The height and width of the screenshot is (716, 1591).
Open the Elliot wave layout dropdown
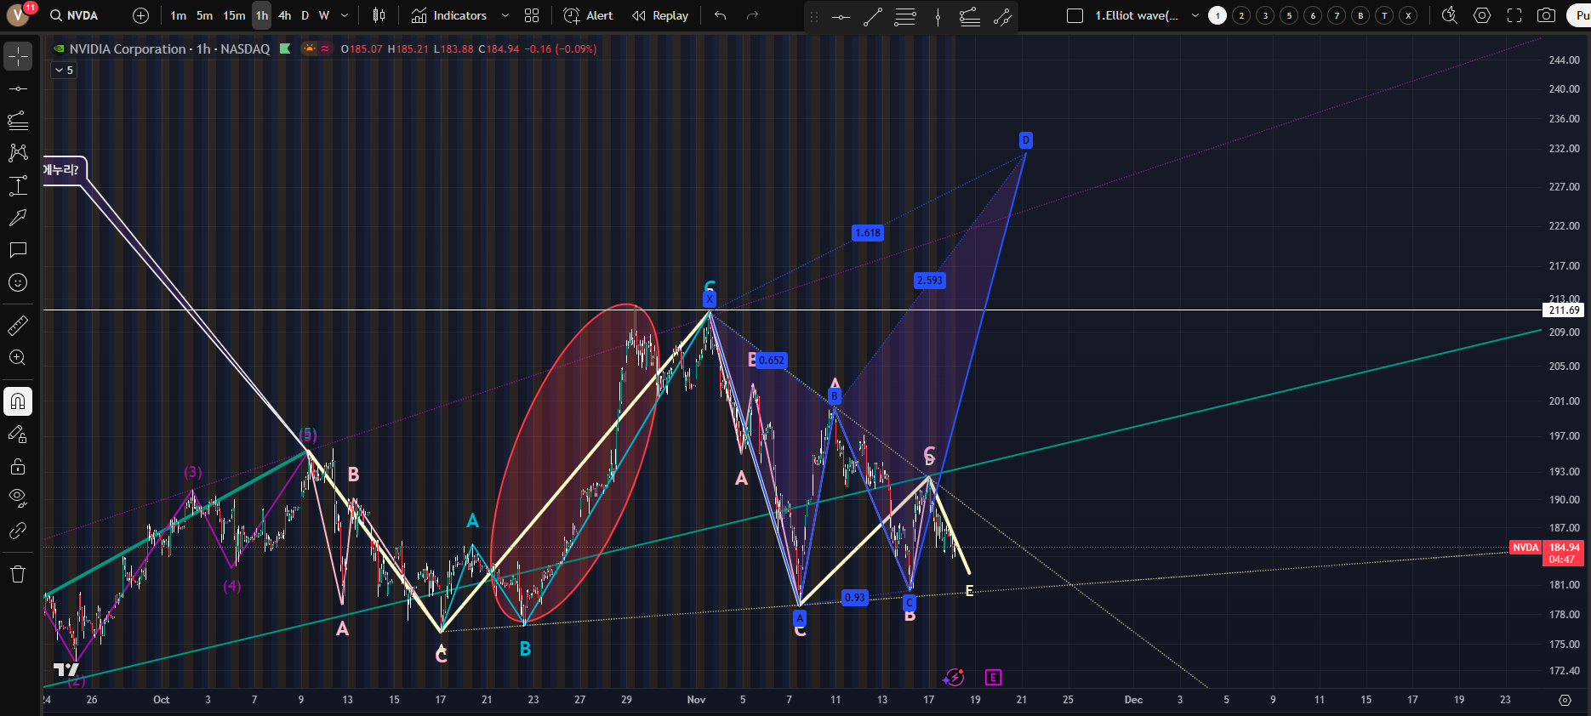1195,15
